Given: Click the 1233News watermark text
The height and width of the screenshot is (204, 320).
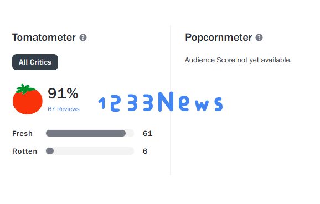Looking at the screenshot, I should (x=161, y=102).
